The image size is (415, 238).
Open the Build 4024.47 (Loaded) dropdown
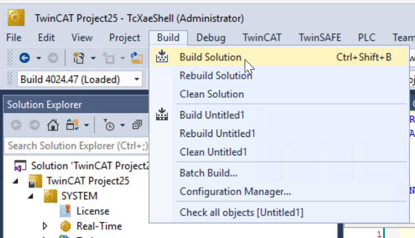[137, 79]
